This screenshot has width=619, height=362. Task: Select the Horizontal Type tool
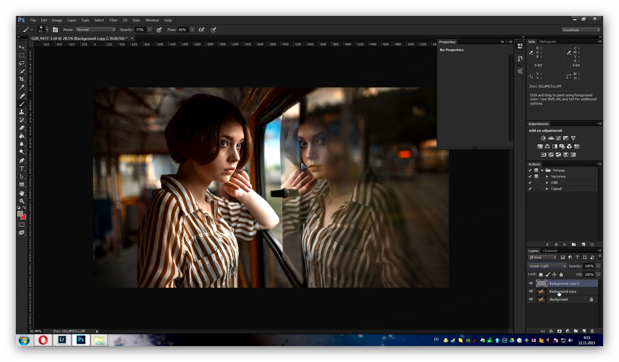[22, 168]
